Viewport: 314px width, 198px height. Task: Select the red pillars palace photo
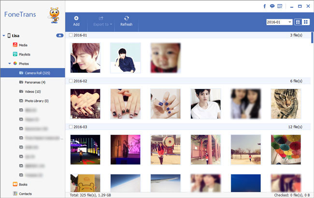[206, 150]
